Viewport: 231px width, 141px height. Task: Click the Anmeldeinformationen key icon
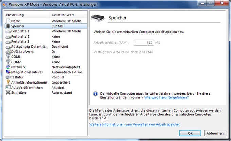(8, 82)
